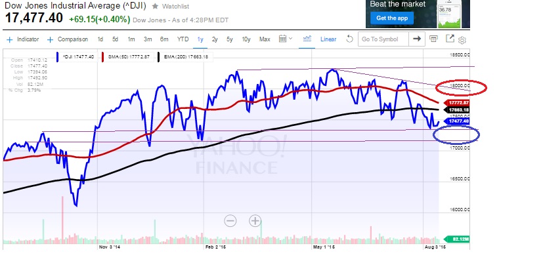Zoom out with the minus circle

click(230, 220)
